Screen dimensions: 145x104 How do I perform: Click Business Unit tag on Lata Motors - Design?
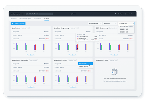click(x=72, y=60)
